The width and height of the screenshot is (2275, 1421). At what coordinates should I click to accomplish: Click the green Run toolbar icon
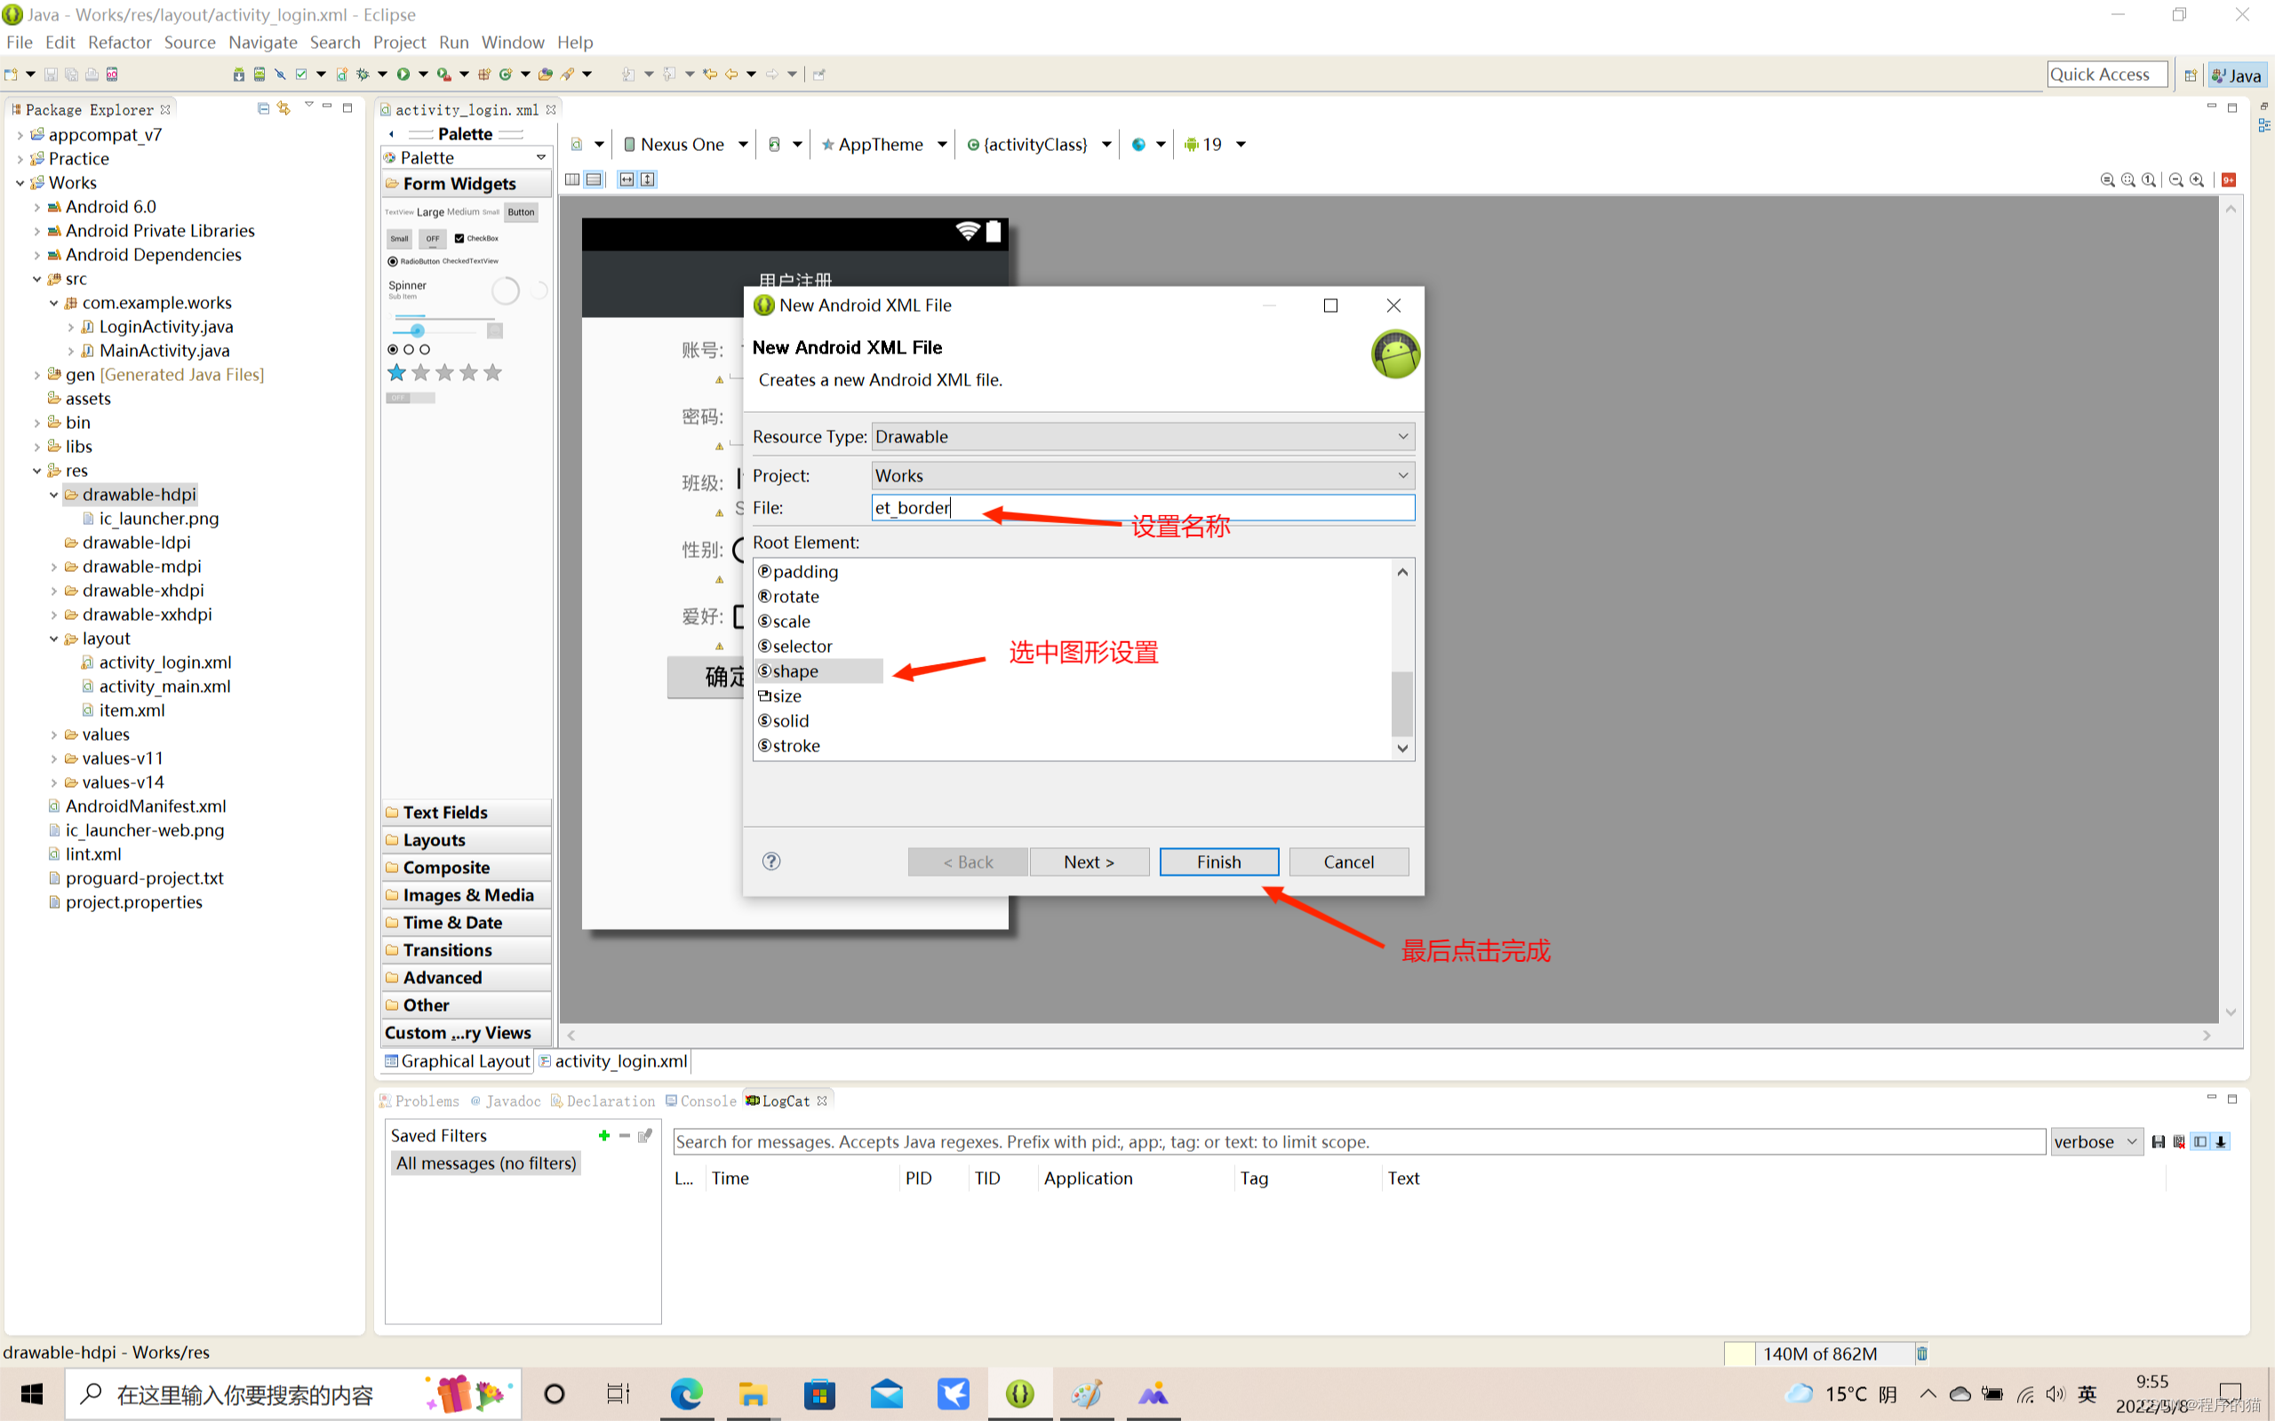tap(403, 75)
